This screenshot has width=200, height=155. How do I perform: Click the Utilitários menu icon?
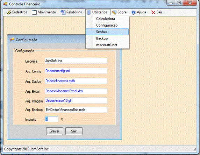[x=89, y=12]
